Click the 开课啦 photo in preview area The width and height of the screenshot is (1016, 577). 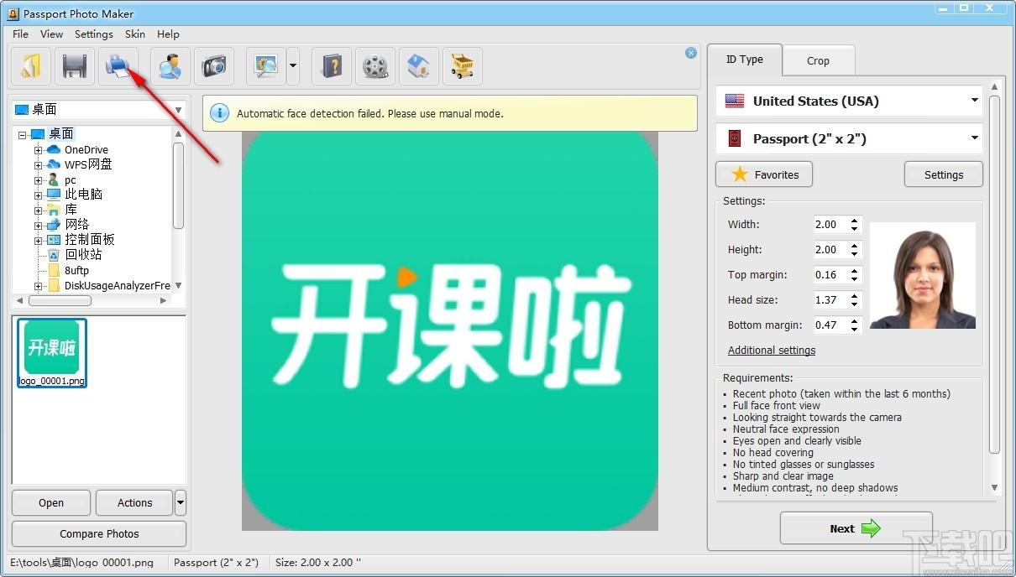tap(450, 331)
